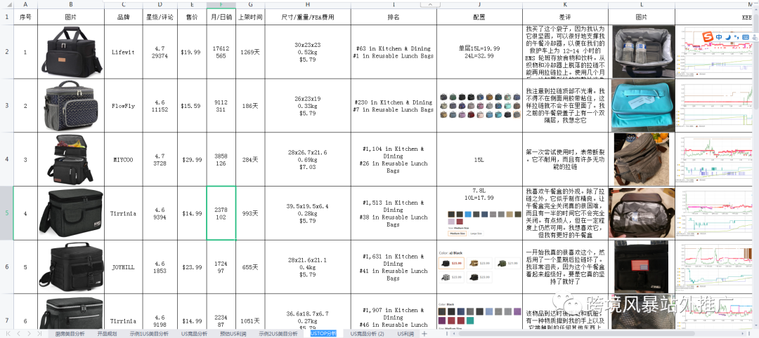Select the Lifevit lunch bag product image
Screen dimensions: 759x338
(72, 52)
